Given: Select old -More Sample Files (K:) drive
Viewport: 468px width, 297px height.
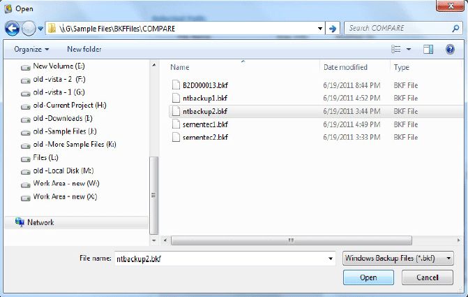Looking at the screenshot, I should (x=75, y=145).
